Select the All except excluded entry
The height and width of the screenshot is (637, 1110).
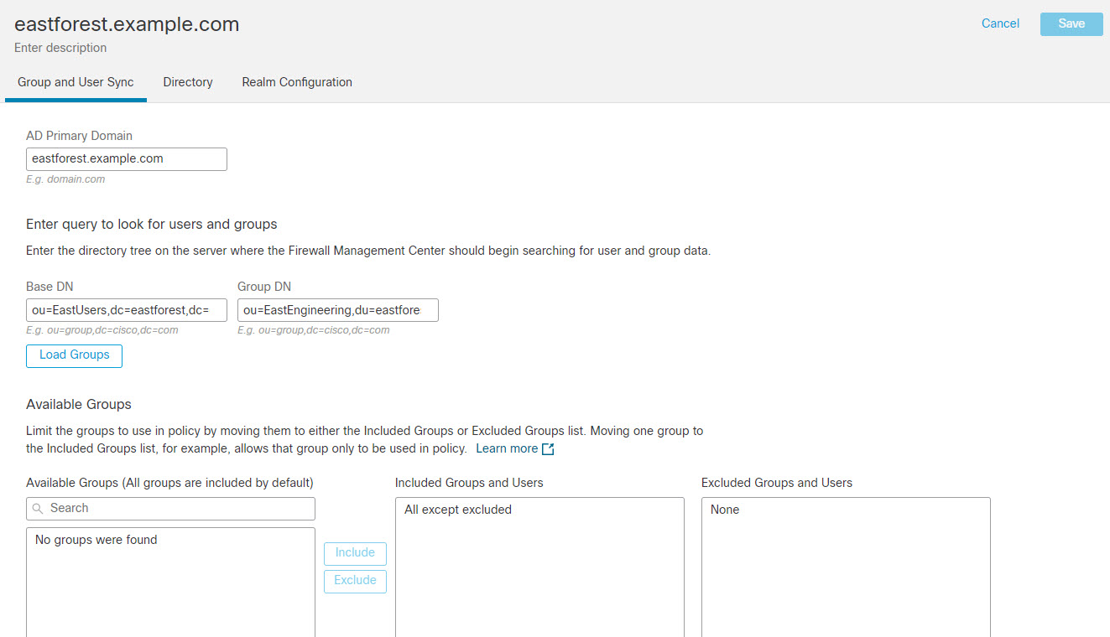click(x=456, y=509)
